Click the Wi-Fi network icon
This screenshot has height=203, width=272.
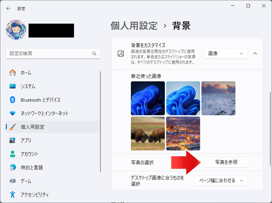click(x=12, y=113)
